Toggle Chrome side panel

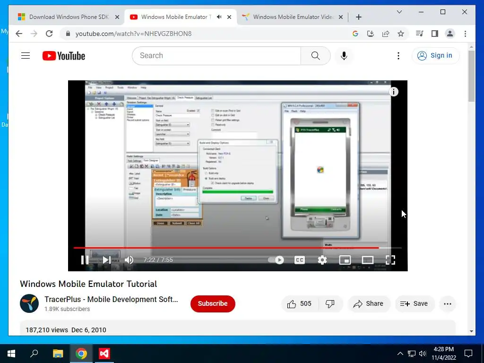click(x=435, y=34)
